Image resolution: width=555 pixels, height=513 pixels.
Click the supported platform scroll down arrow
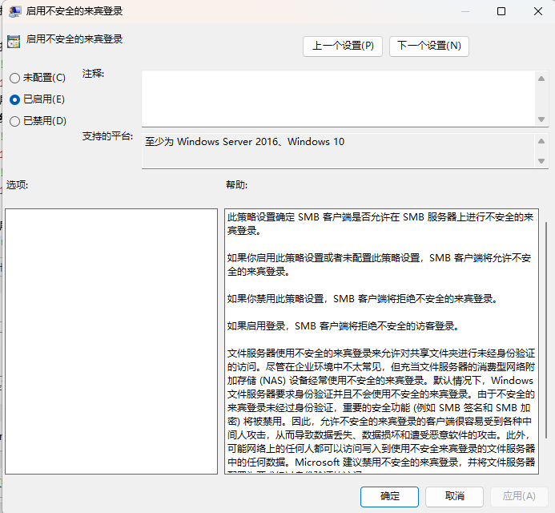(x=541, y=161)
